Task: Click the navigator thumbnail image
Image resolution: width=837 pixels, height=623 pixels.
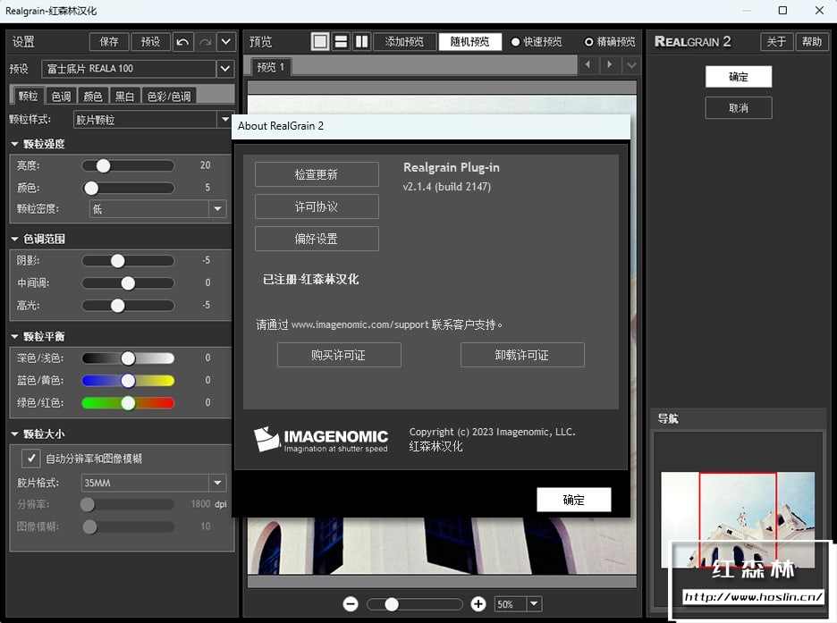Action: pos(737,519)
